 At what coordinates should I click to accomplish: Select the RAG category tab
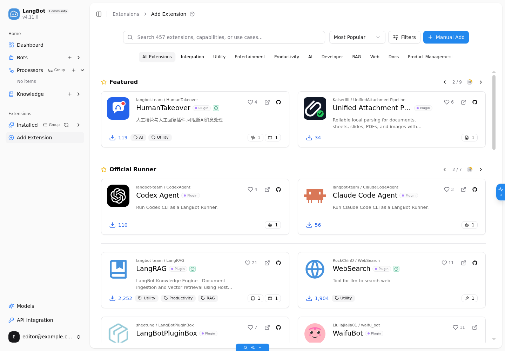coord(356,57)
